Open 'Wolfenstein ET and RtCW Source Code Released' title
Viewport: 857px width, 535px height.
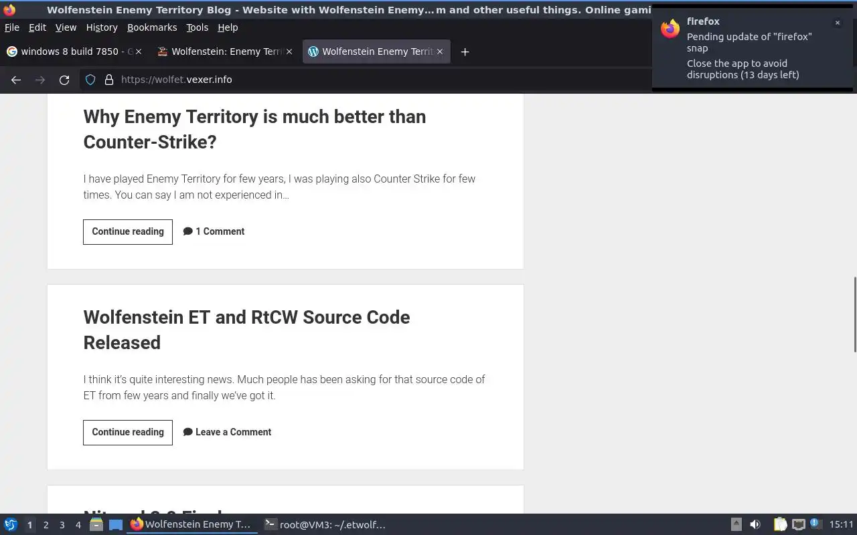point(246,330)
